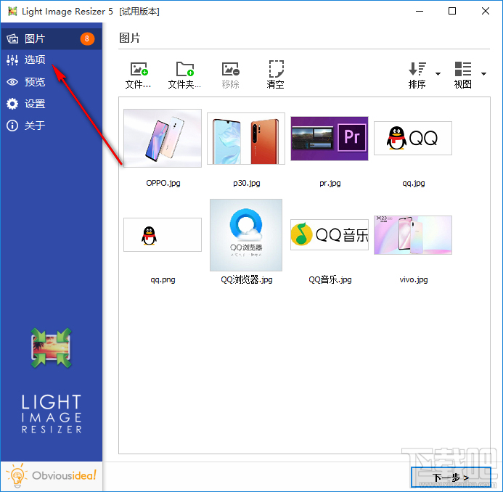Click the app icon in title bar
Screen dimensions: 503x492
(12, 12)
